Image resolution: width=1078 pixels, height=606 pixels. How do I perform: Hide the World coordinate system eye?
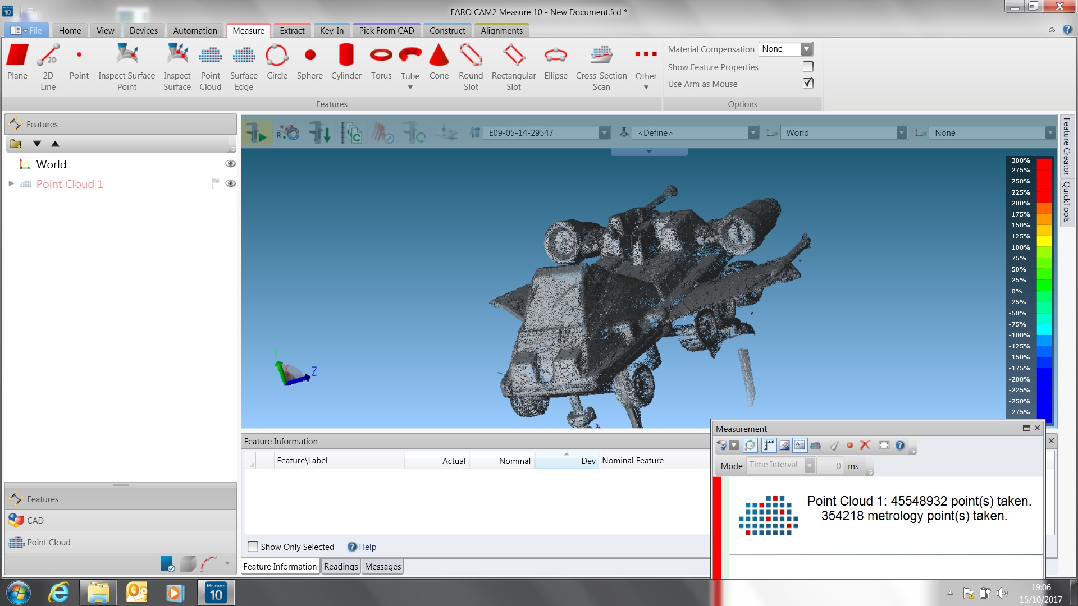click(x=230, y=164)
